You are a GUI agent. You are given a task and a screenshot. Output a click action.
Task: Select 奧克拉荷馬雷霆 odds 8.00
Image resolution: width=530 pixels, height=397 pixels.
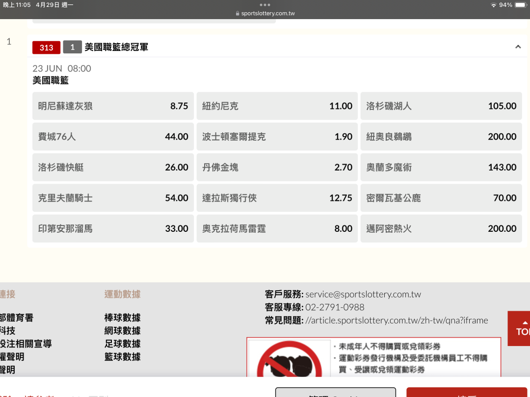click(x=277, y=228)
